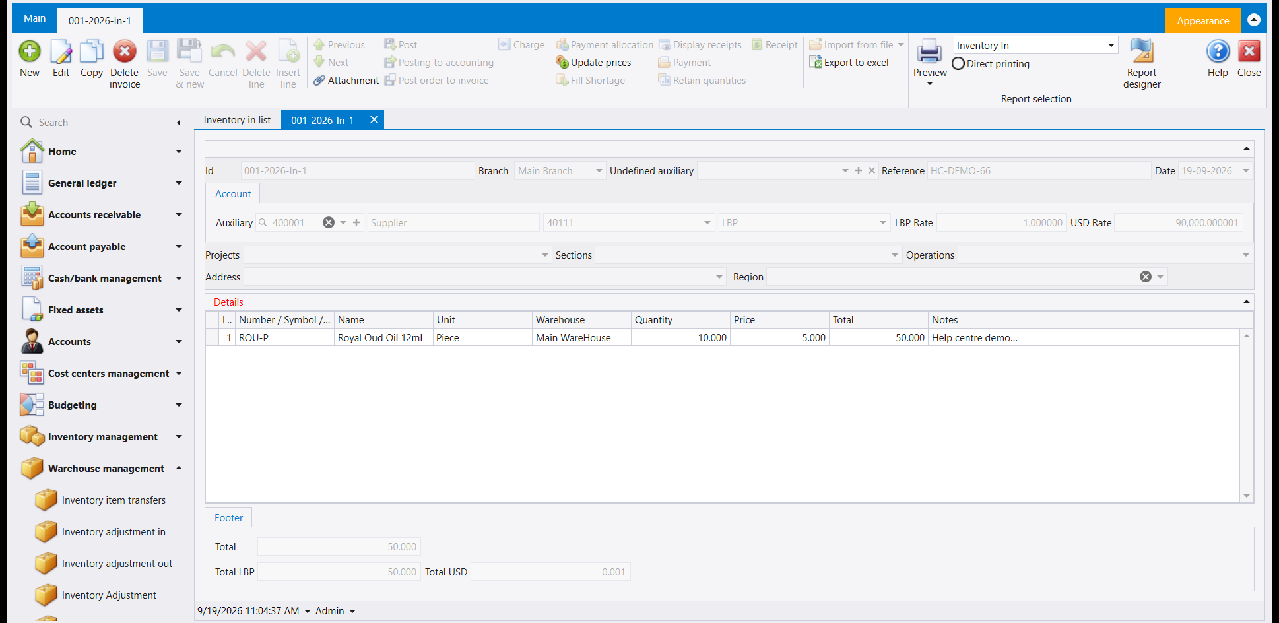Open the Budgeting icon
This screenshot has width=1279, height=623.
coord(32,405)
